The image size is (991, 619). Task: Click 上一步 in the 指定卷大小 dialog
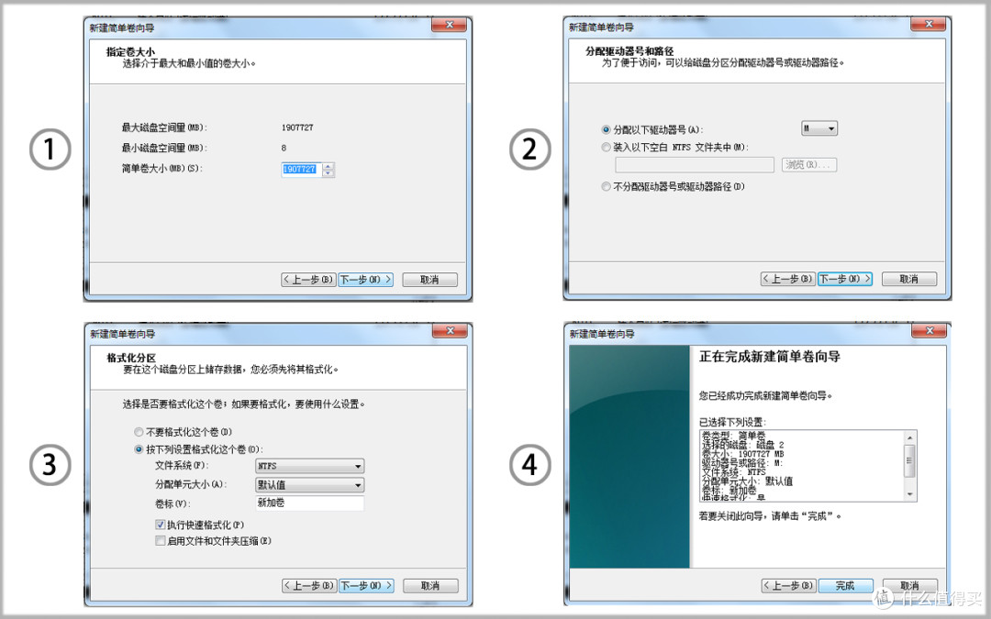point(309,279)
